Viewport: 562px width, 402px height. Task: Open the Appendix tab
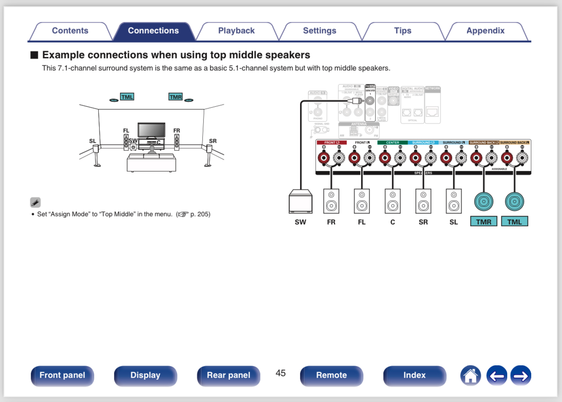tap(485, 31)
